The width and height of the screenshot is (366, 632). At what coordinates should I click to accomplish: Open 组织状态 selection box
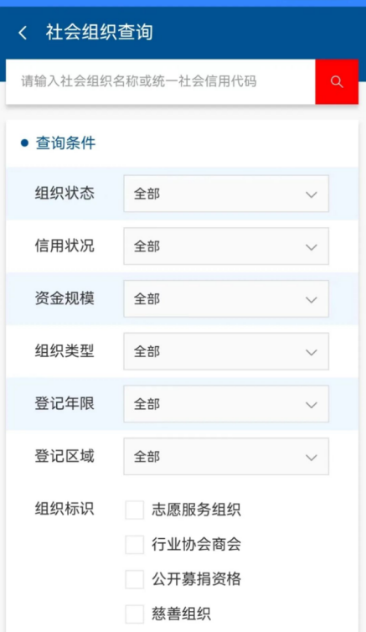point(226,194)
